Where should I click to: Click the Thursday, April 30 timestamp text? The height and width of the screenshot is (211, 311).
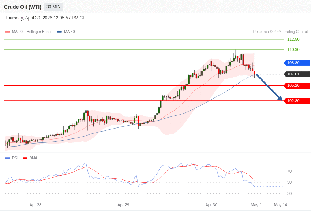coord(46,18)
